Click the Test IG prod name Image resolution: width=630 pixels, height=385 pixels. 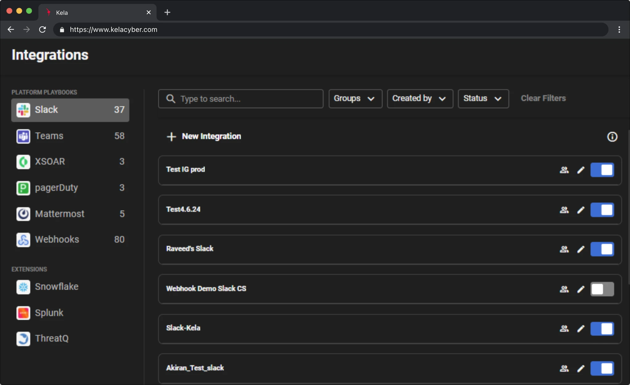(x=185, y=169)
